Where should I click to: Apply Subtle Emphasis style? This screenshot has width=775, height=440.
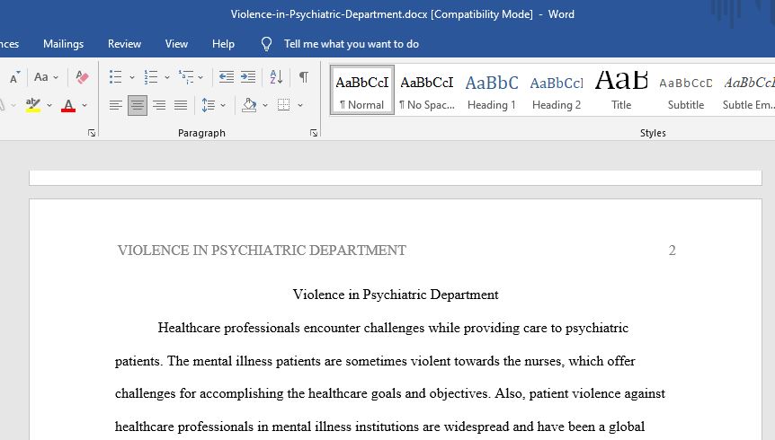(x=748, y=90)
